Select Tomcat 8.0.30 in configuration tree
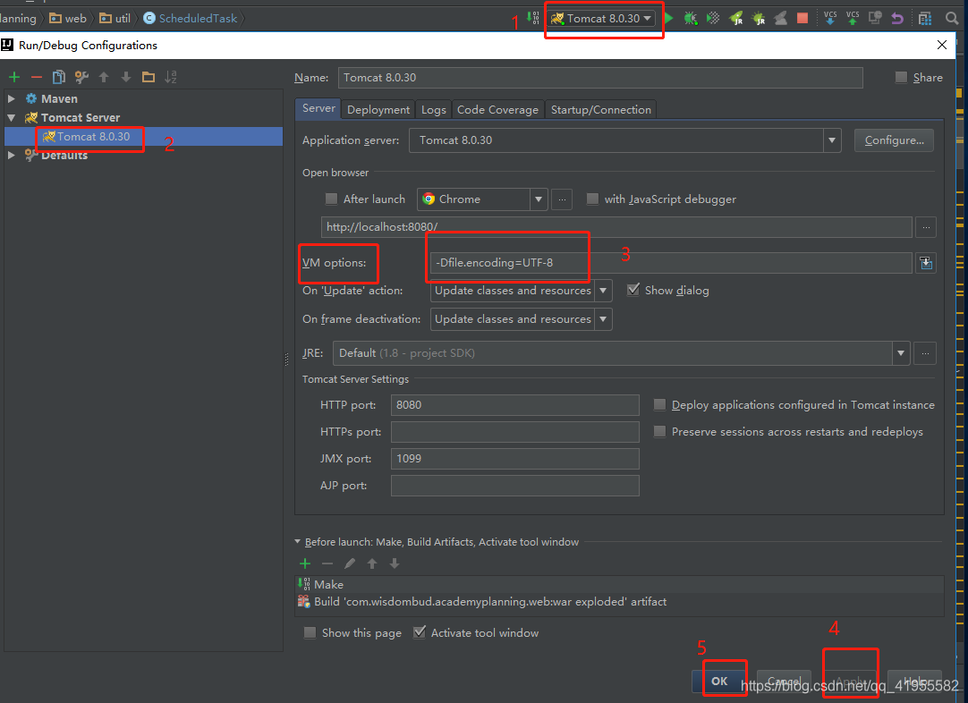Image resolution: width=968 pixels, height=703 pixels. (x=143, y=137)
